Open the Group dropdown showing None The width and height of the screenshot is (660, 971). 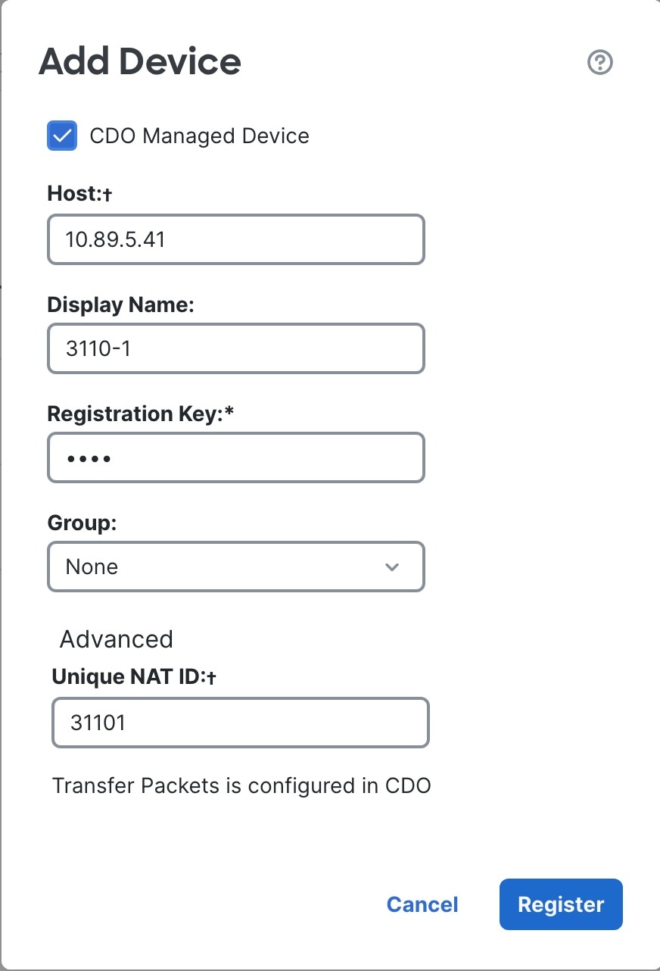coord(235,567)
